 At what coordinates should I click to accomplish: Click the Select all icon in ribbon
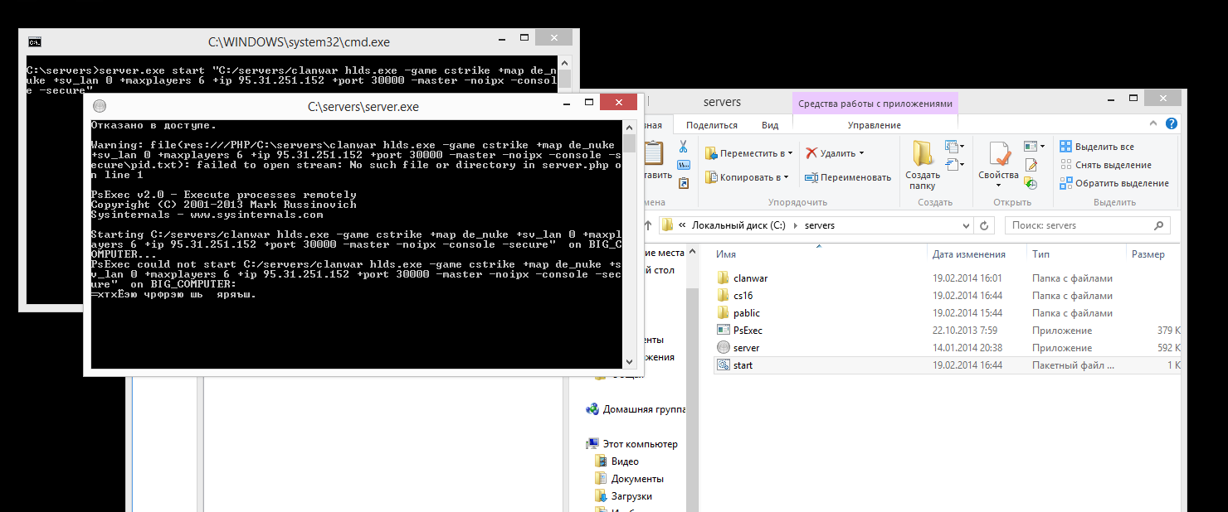point(1066,147)
